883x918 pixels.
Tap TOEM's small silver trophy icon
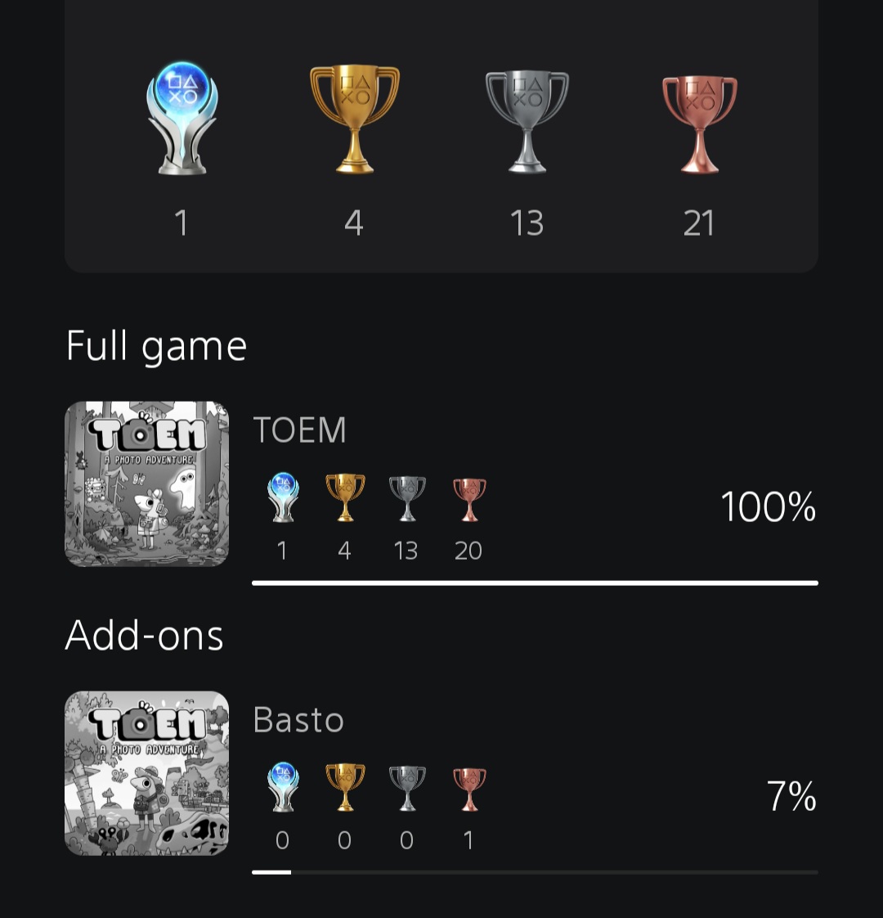pyautogui.click(x=406, y=497)
